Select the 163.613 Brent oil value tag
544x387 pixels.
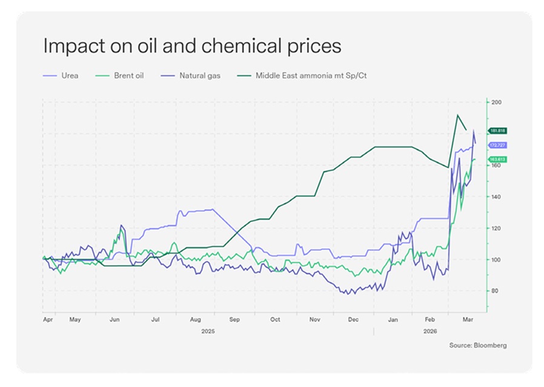(x=498, y=159)
